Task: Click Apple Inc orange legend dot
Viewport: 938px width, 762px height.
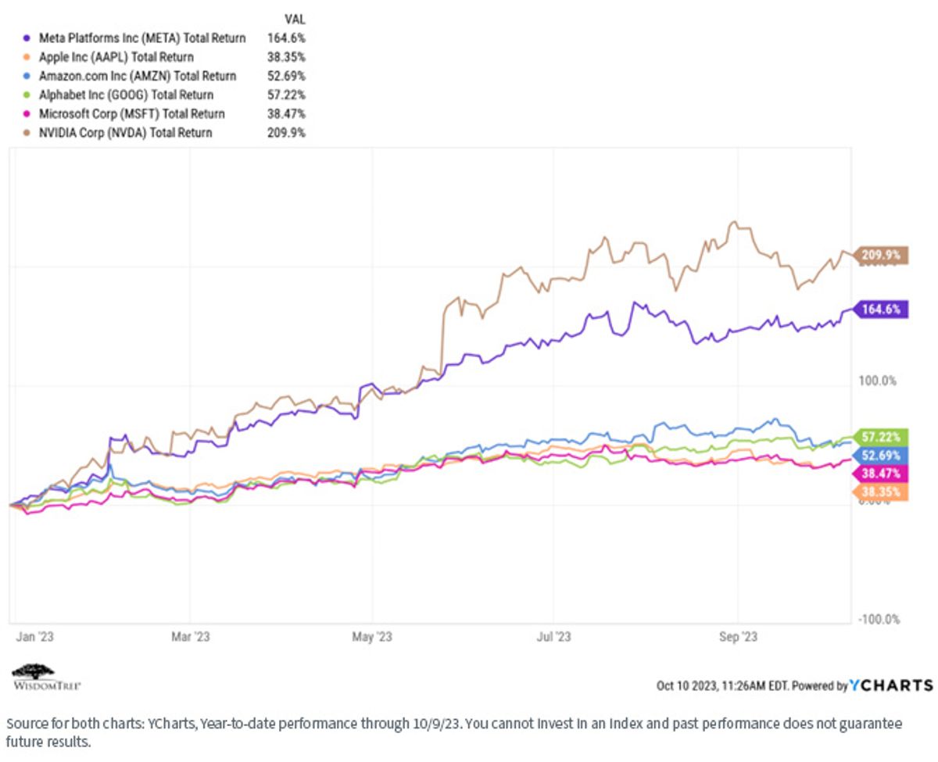Action: click(27, 57)
